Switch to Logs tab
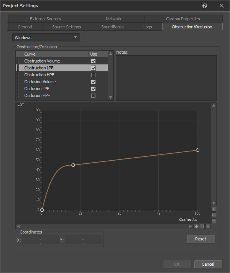The image size is (230, 273). (x=148, y=27)
